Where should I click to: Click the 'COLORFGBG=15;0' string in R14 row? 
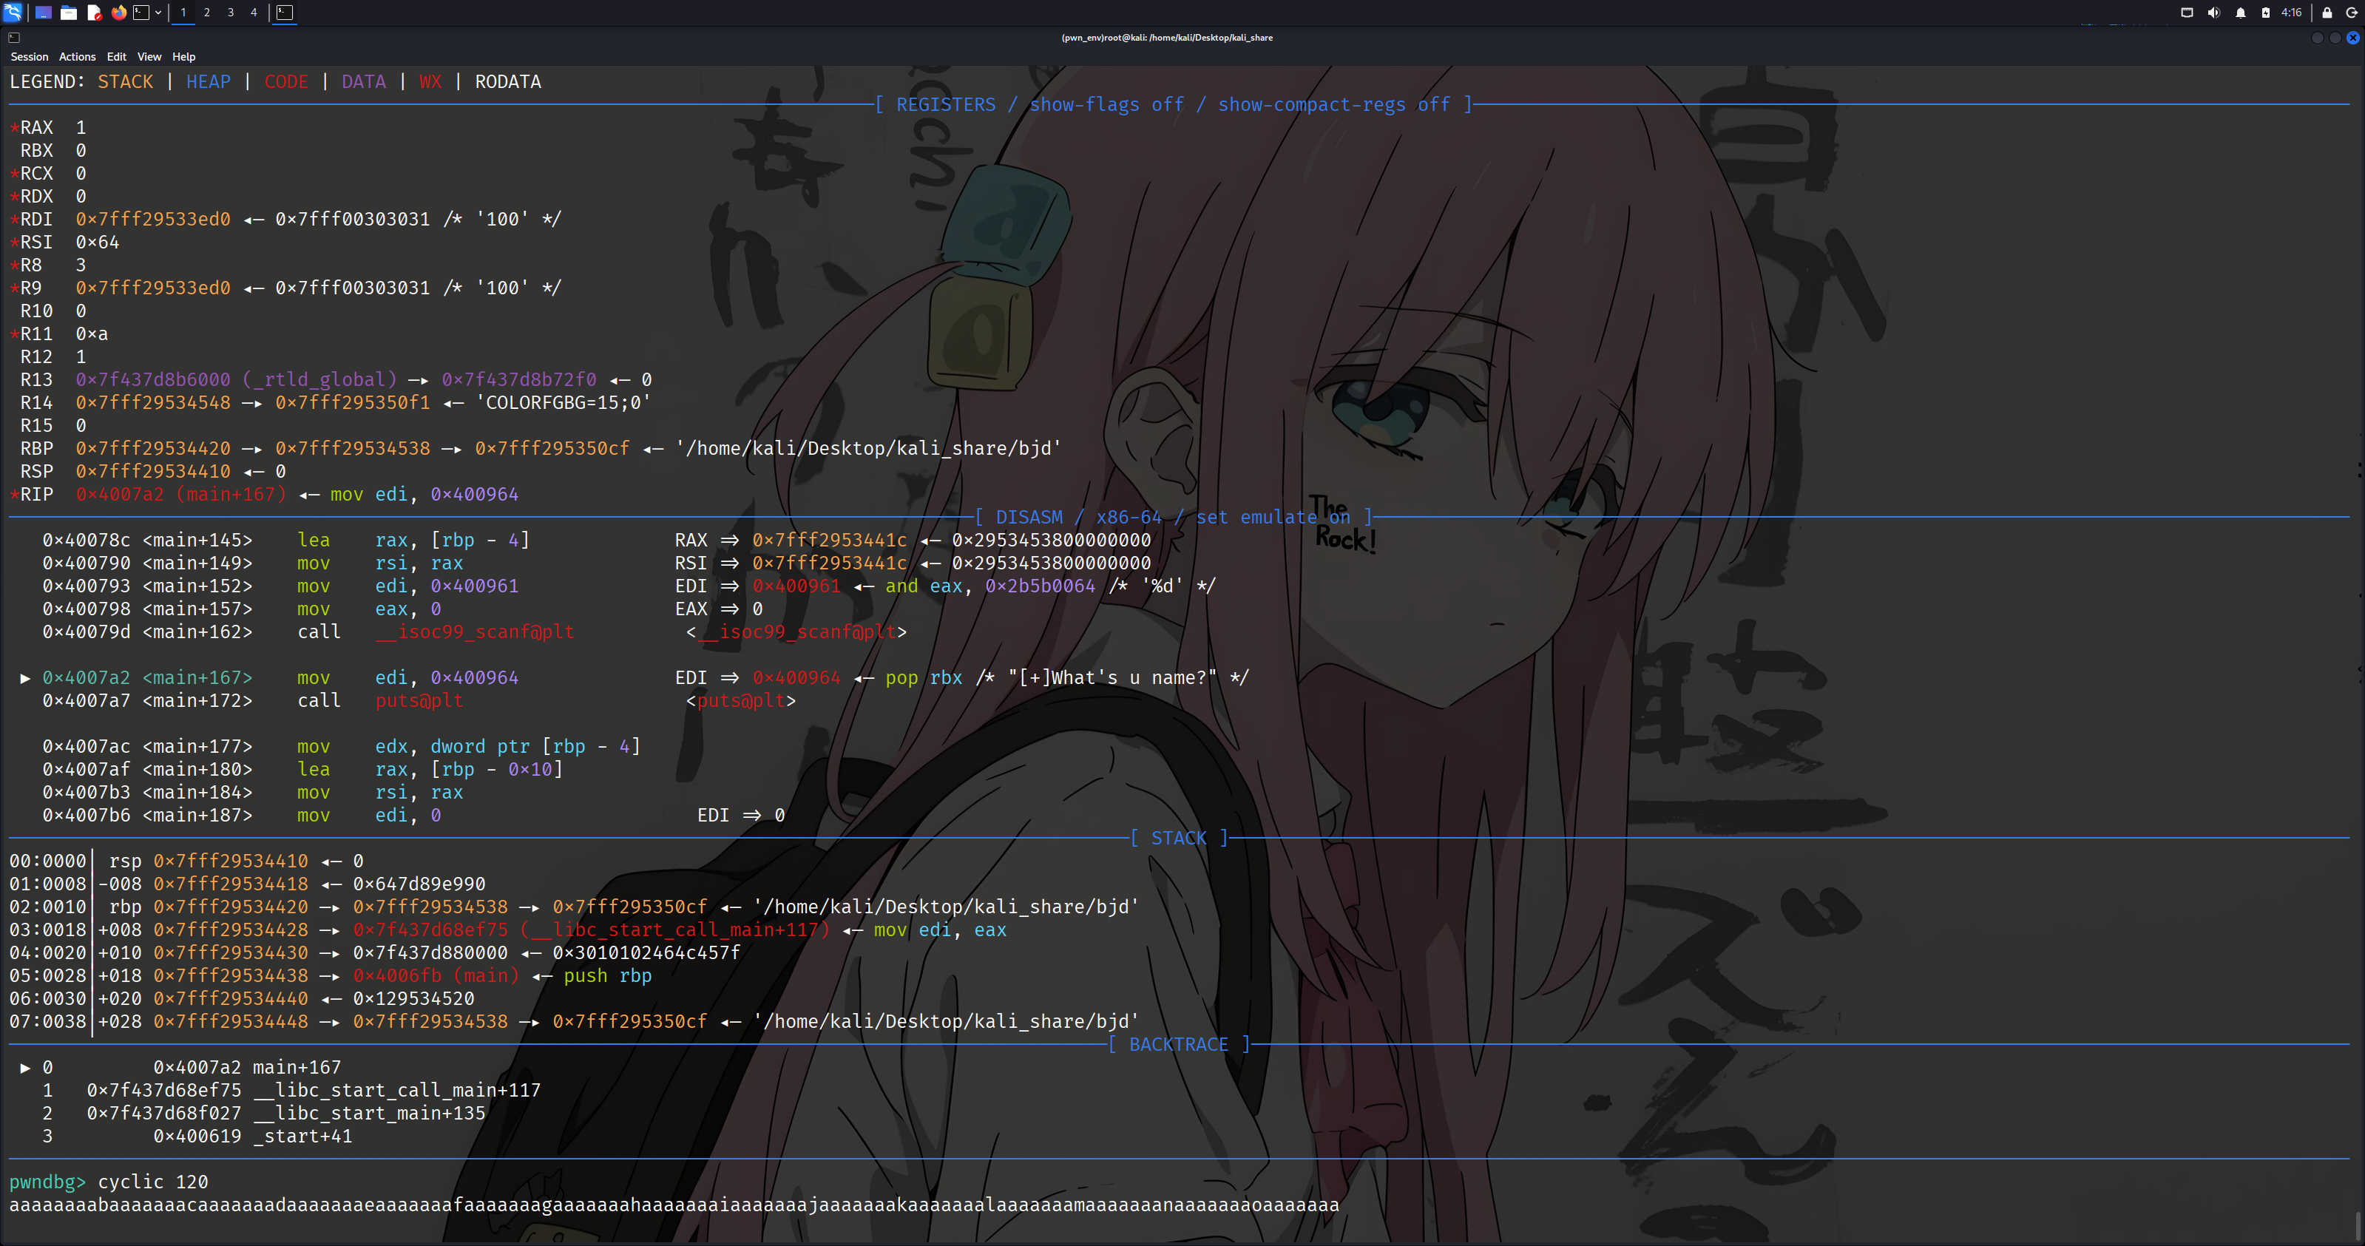(x=563, y=403)
